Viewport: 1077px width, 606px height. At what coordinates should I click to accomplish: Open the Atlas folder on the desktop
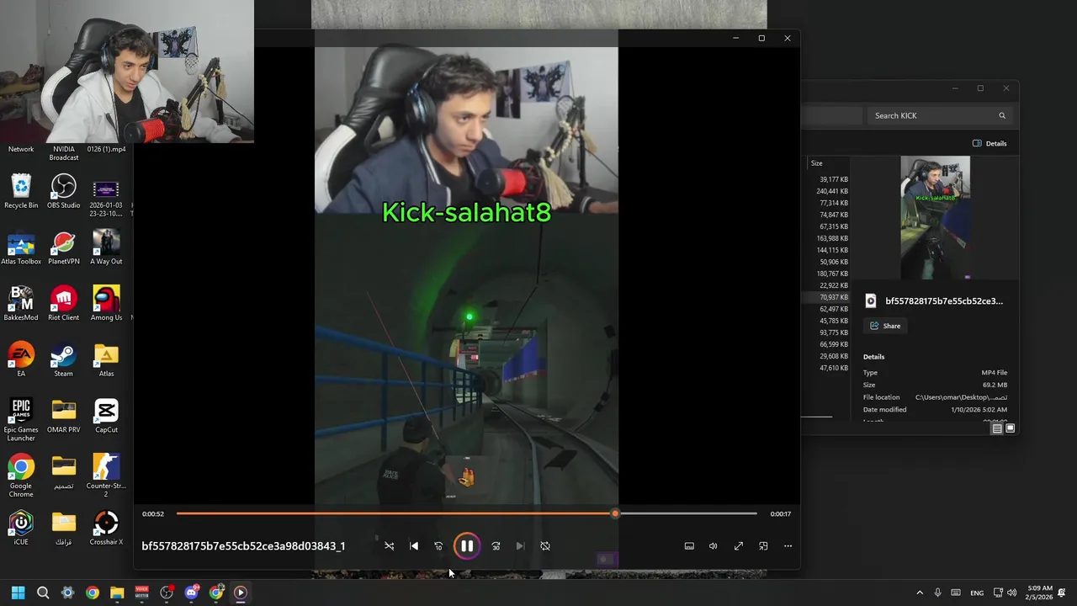point(106,359)
